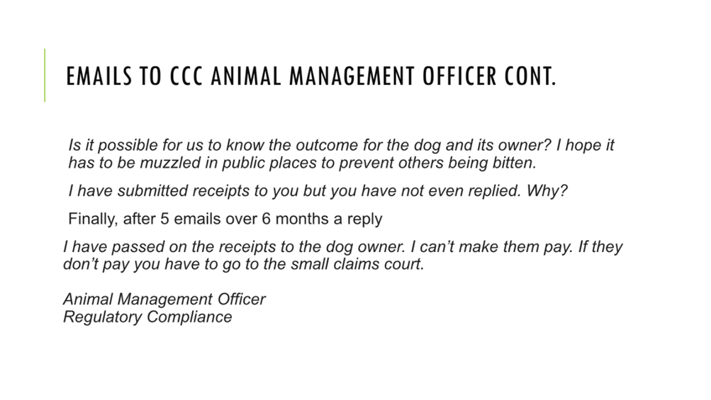711x400 pixels.
Task: Click the line 'Is it possible for us to know'
Action: pyautogui.click(x=341, y=145)
